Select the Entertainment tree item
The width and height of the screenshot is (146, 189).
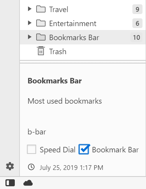point(83,23)
